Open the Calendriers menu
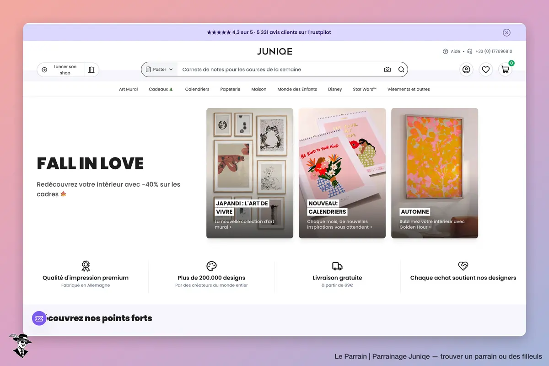Screen dimensions: 549x366 click(197, 89)
